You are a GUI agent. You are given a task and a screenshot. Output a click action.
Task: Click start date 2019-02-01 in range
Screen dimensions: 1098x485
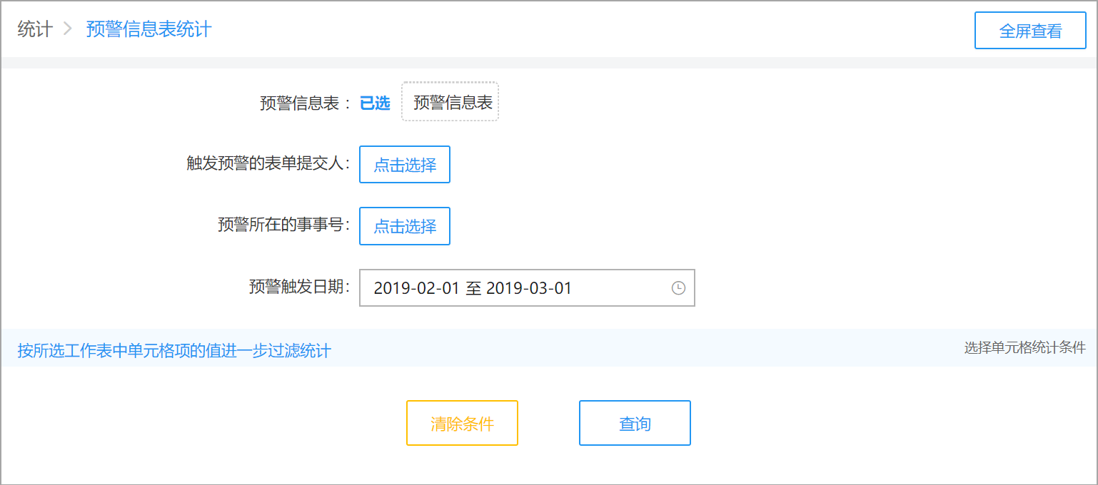(417, 288)
